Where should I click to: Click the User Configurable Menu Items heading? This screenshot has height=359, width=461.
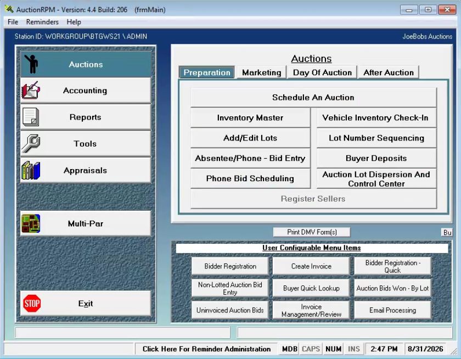[312, 248]
